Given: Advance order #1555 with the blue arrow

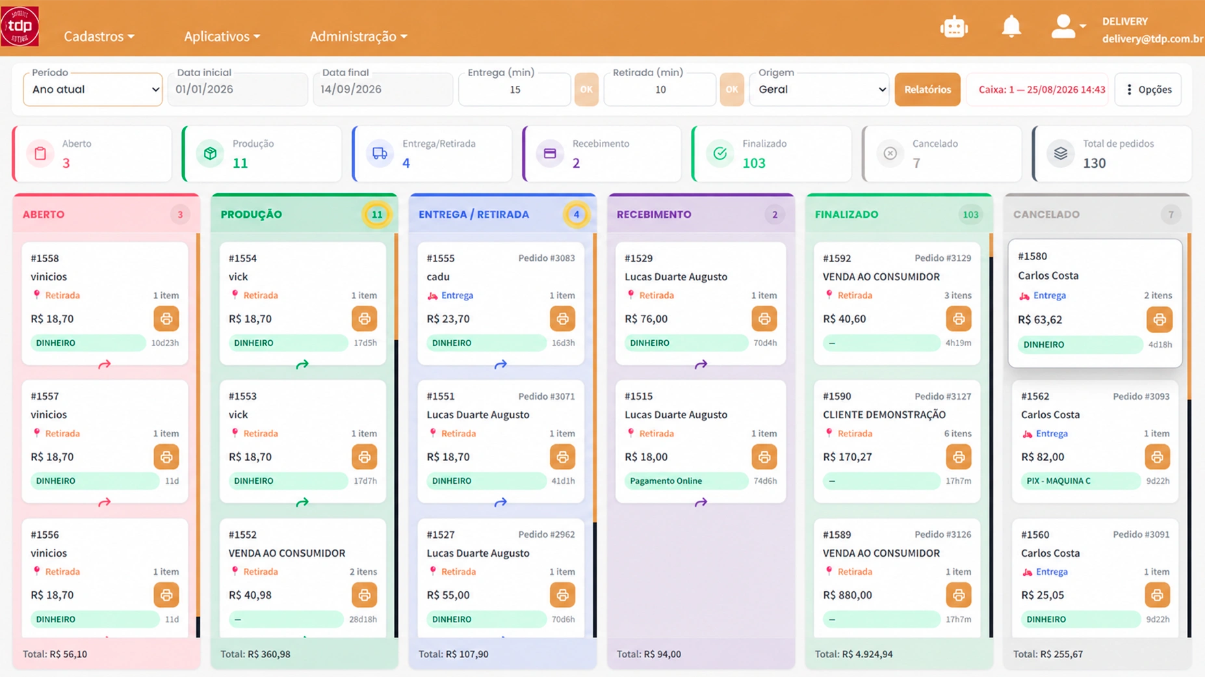Looking at the screenshot, I should [x=500, y=365].
